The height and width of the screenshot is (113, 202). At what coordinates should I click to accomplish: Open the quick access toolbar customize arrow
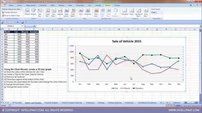pyautogui.click(x=26, y=22)
